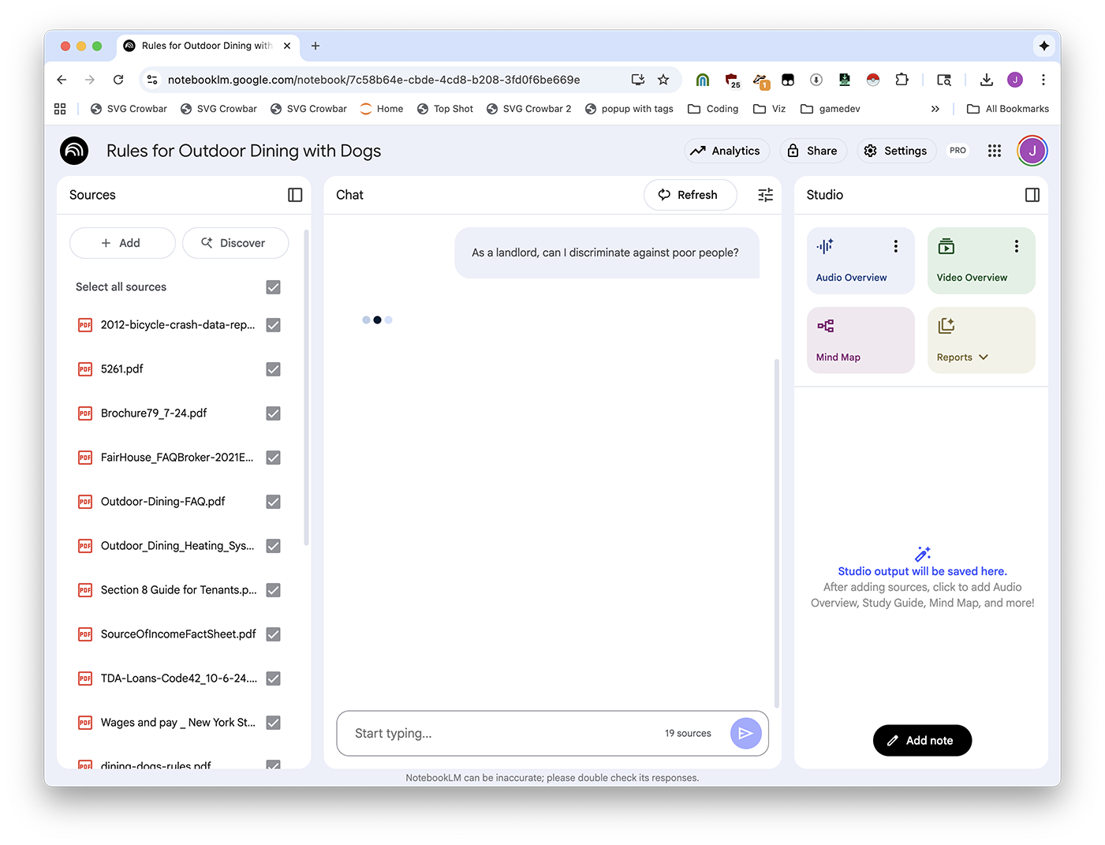1105x845 pixels.
Task: Collapse the Studio panel
Action: 1032,195
